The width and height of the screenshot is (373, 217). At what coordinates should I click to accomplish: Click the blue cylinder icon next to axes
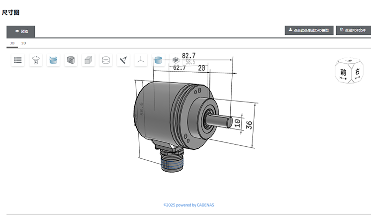pos(158,60)
